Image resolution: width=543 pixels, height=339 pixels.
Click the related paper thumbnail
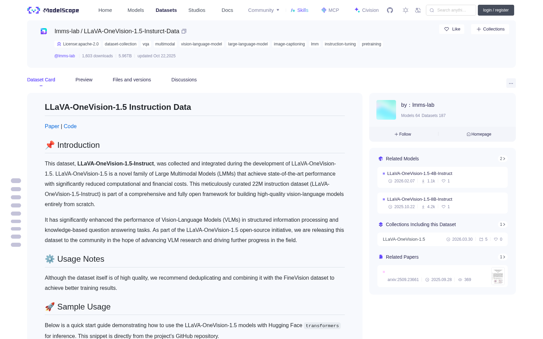pos(498,276)
